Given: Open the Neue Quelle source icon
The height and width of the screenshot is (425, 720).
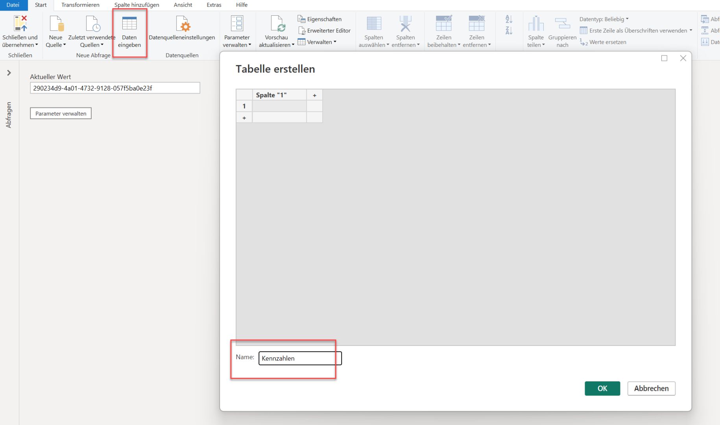Looking at the screenshot, I should [56, 24].
